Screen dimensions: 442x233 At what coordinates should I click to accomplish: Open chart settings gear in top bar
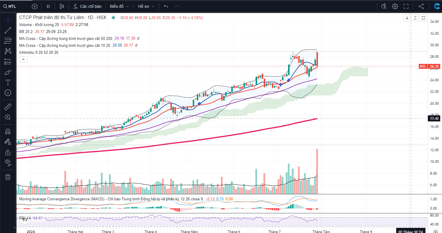[x=395, y=6]
